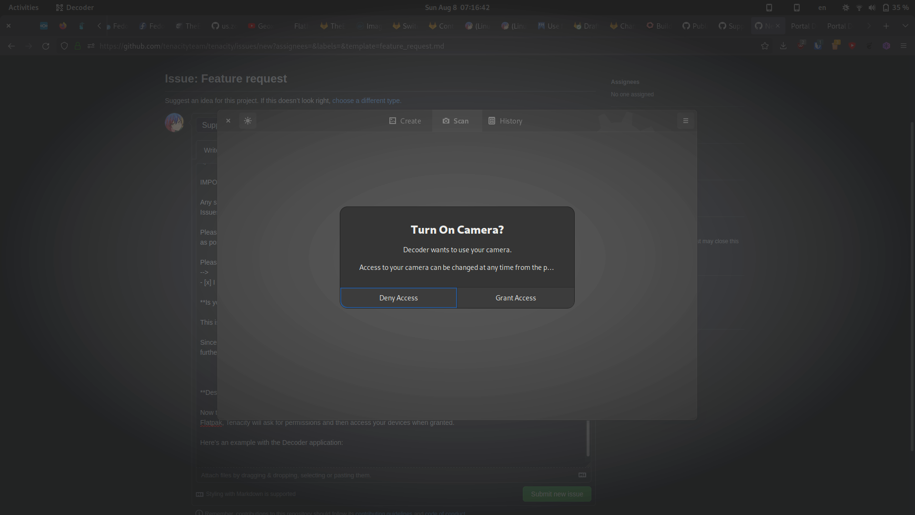Bookmark this page with the star icon
This screenshot has width=915, height=515.
(765, 46)
